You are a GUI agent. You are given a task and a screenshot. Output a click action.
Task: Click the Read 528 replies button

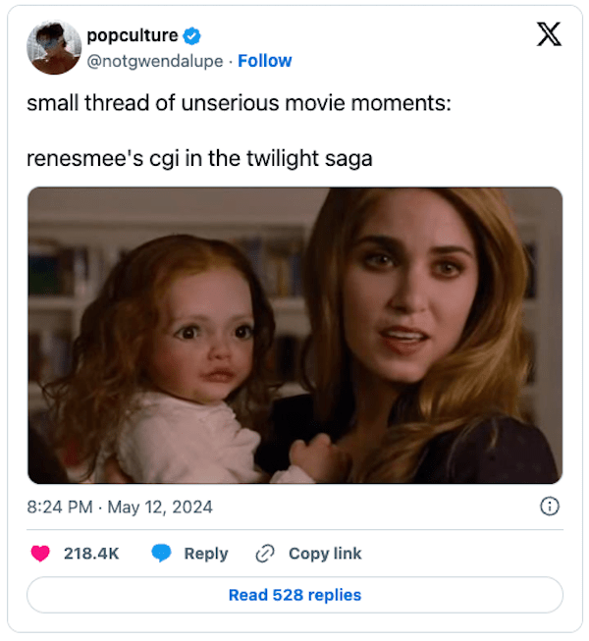(294, 595)
